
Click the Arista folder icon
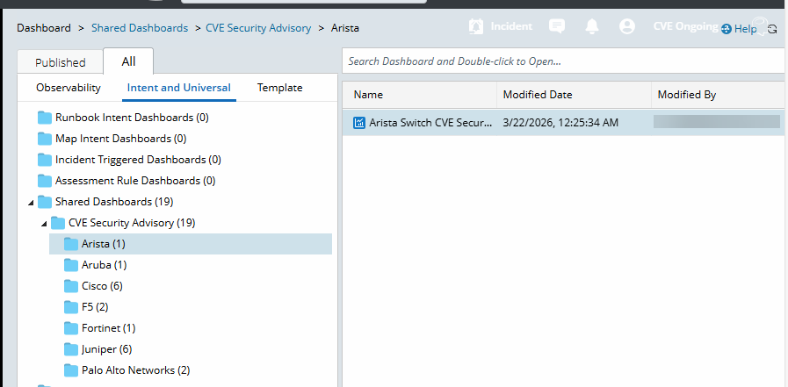71,244
